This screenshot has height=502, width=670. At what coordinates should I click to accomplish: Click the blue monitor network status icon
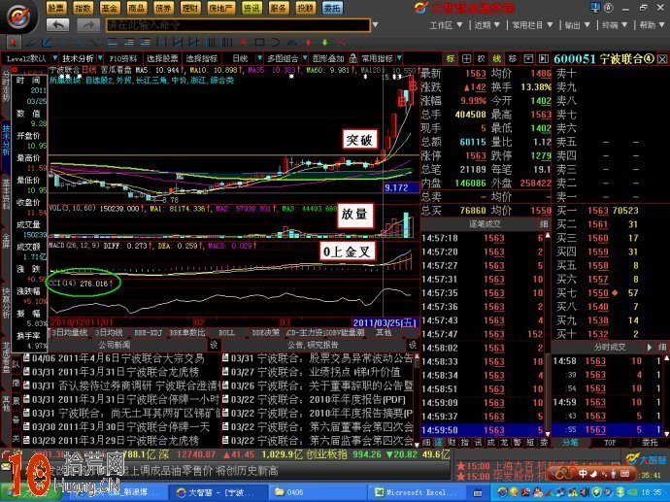click(x=595, y=7)
